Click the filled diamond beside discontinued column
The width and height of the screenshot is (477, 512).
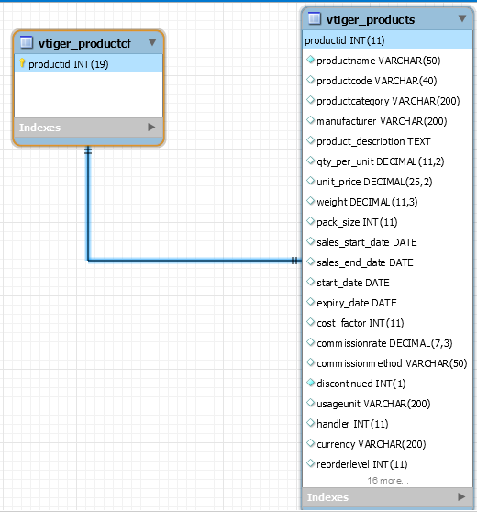pyautogui.click(x=310, y=383)
